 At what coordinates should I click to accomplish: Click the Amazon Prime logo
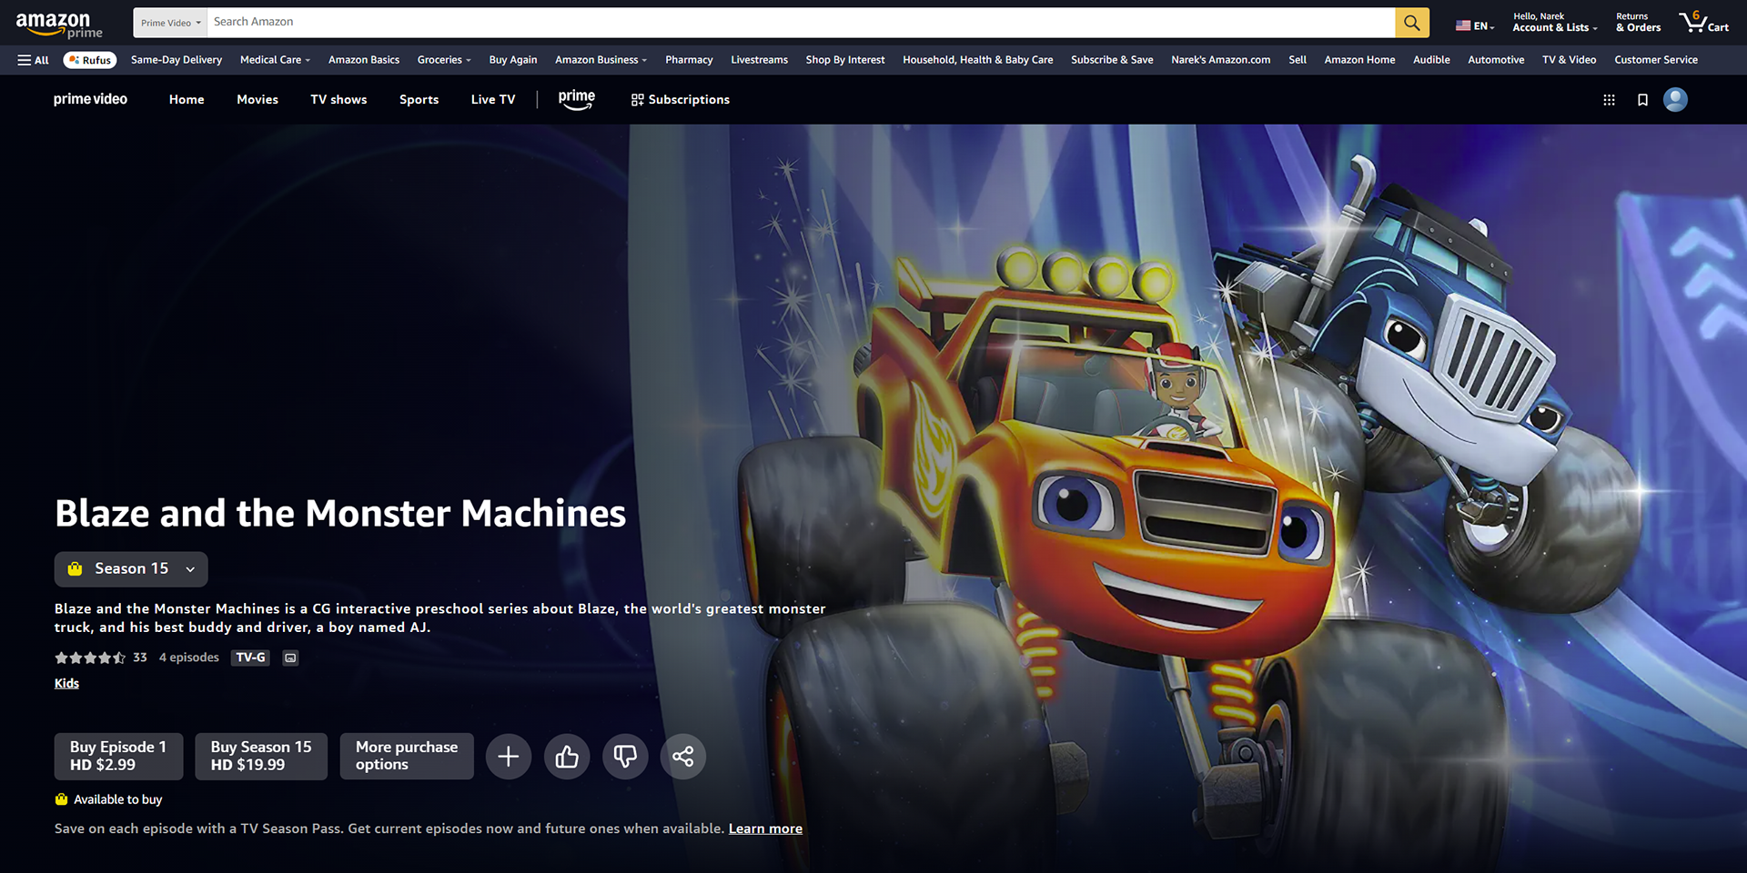pyautogui.click(x=59, y=25)
